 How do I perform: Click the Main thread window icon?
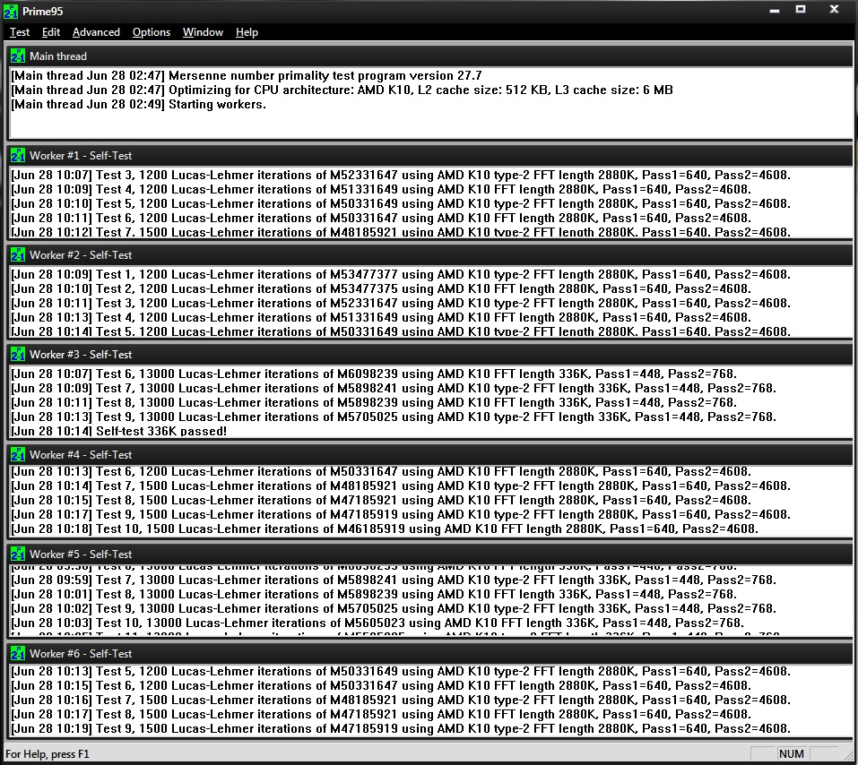click(x=18, y=56)
